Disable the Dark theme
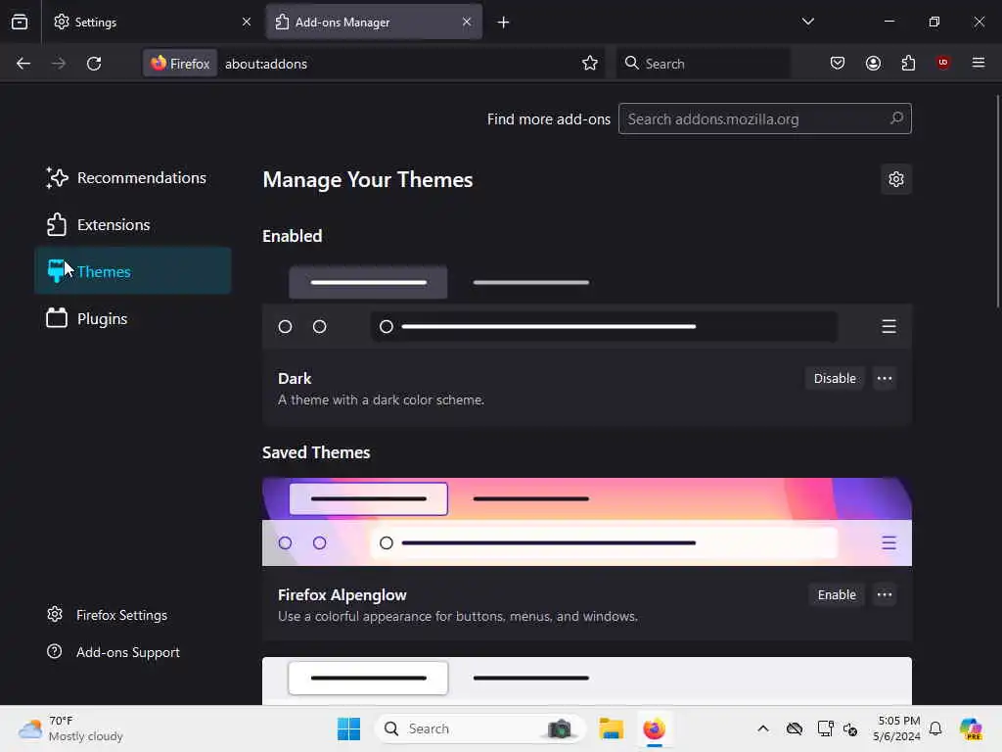 pos(835,379)
